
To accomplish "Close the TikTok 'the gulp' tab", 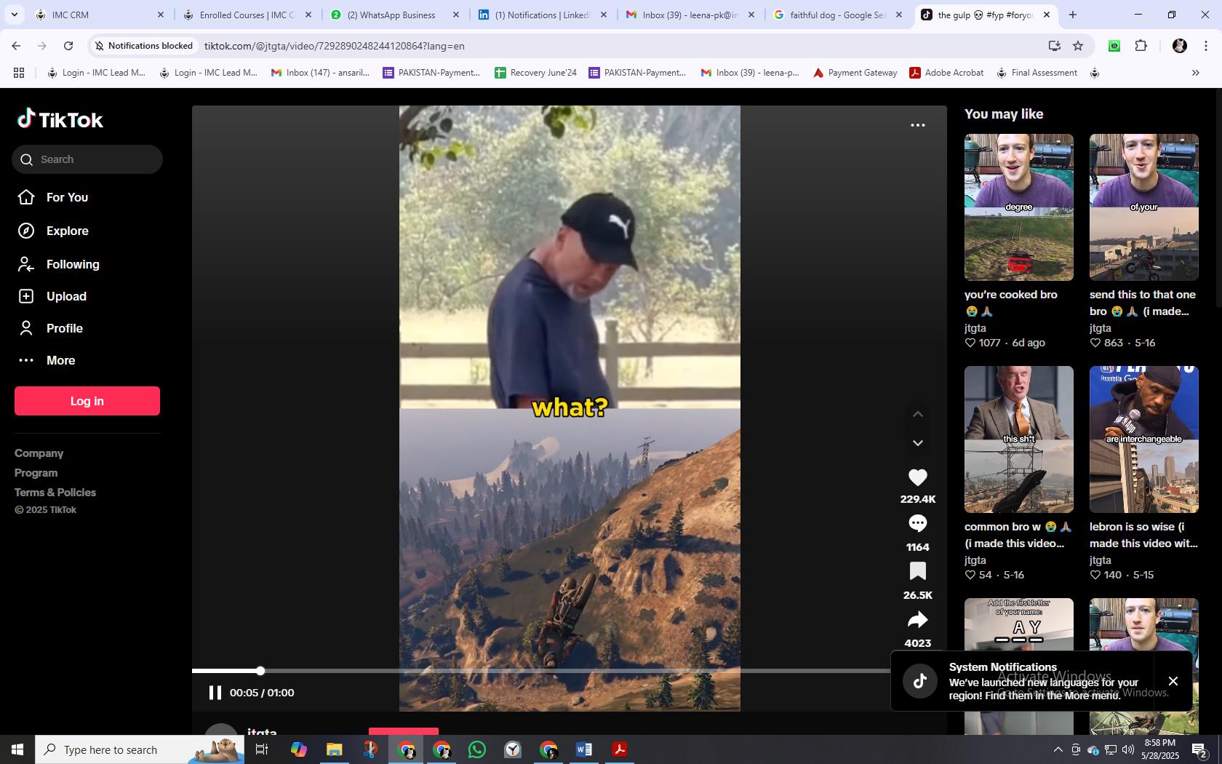I will coord(1047,15).
